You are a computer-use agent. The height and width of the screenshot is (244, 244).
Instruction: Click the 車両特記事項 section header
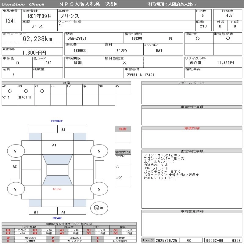click(192, 107)
